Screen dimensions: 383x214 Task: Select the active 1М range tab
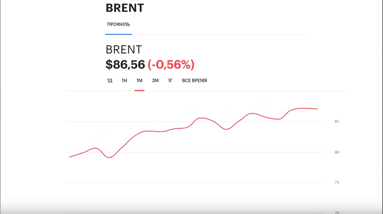click(x=139, y=80)
